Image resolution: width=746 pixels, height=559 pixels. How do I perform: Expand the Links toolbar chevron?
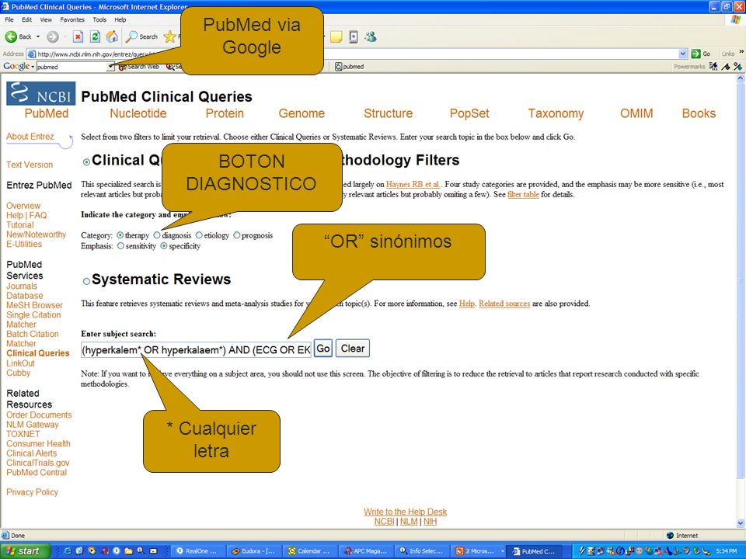(741, 52)
